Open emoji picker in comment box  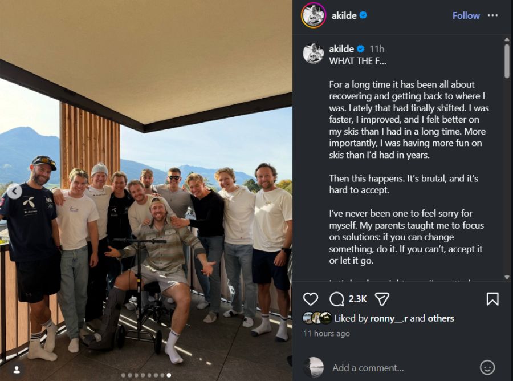point(487,367)
